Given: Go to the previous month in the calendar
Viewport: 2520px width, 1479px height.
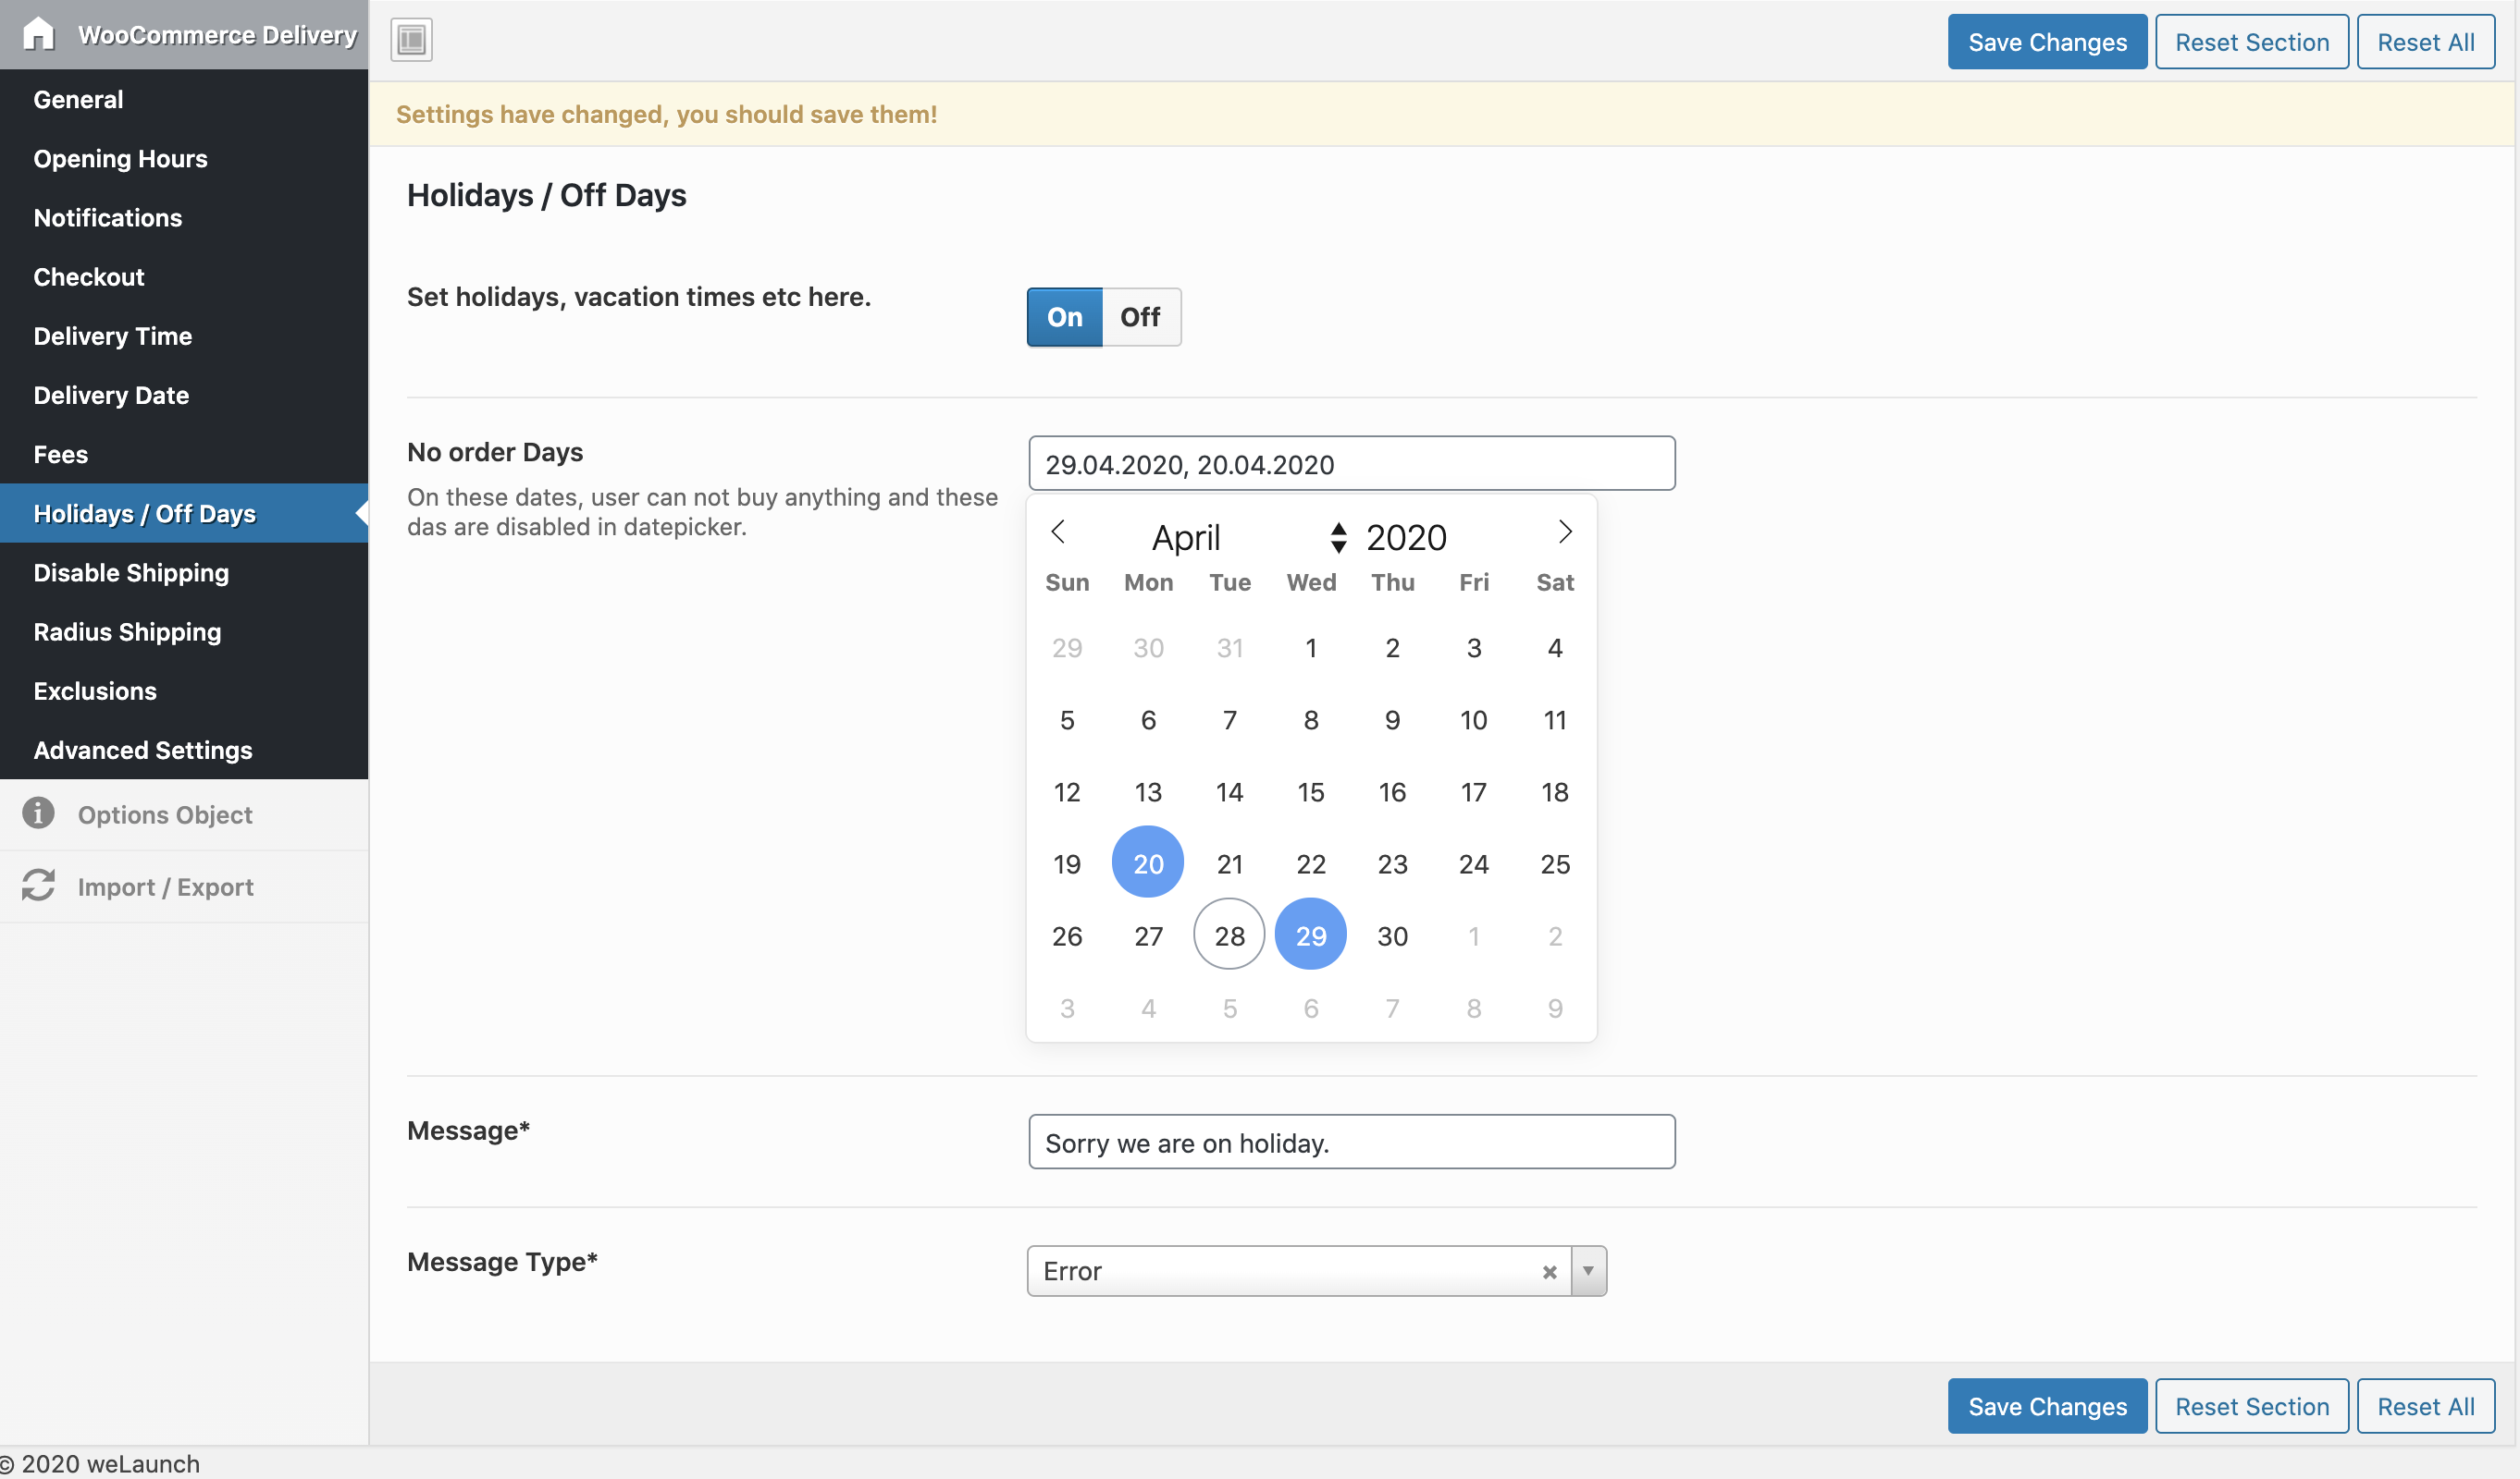Looking at the screenshot, I should pos(1058,532).
